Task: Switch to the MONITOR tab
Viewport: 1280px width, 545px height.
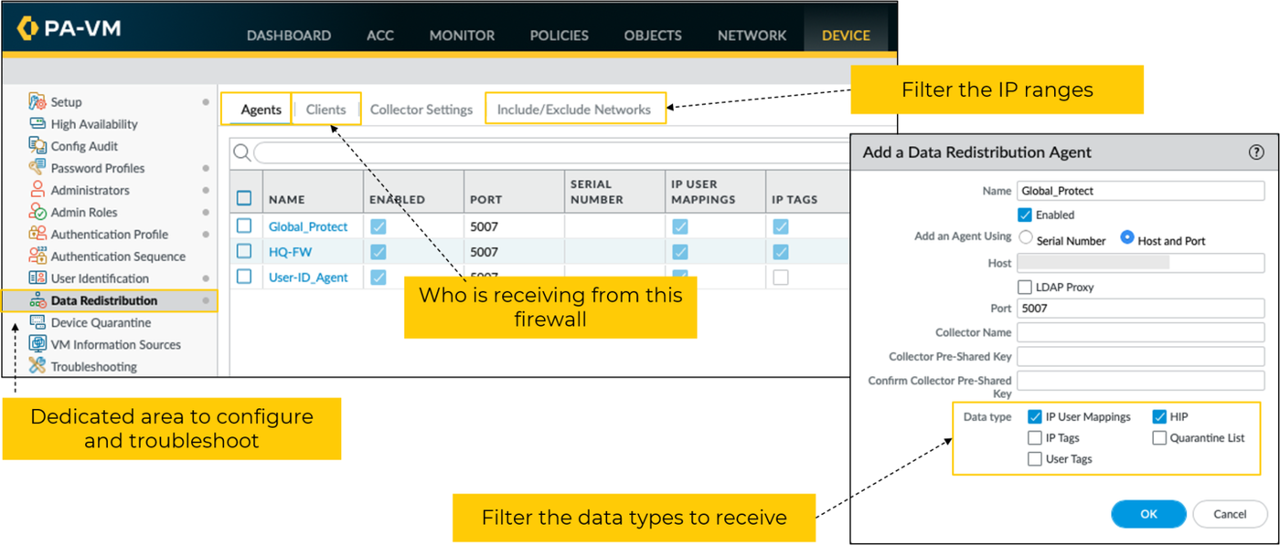Action: click(x=462, y=36)
